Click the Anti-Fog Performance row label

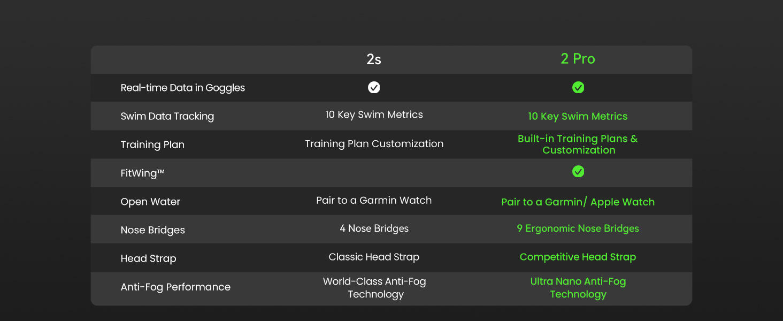[x=175, y=287]
